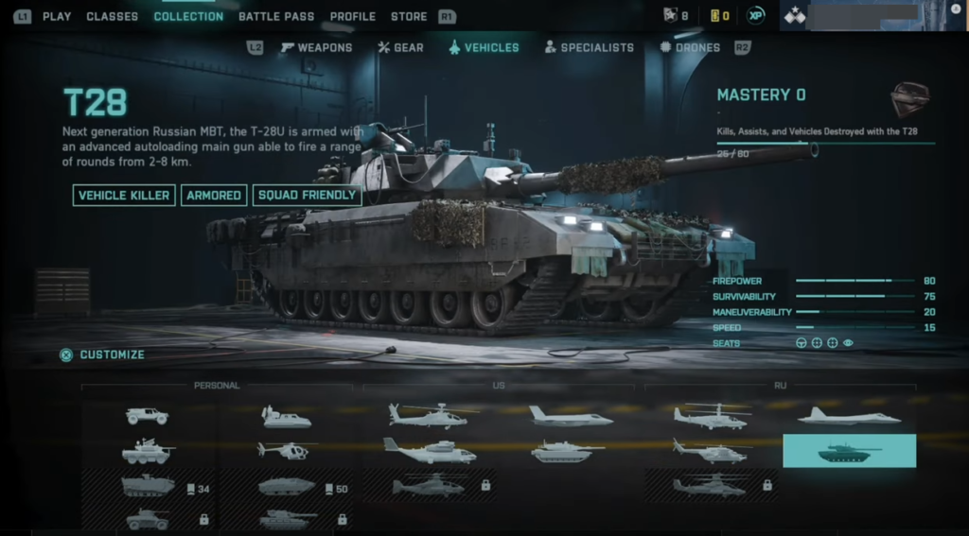Click the T28 mastery progress bar
969x536 pixels.
pos(825,144)
